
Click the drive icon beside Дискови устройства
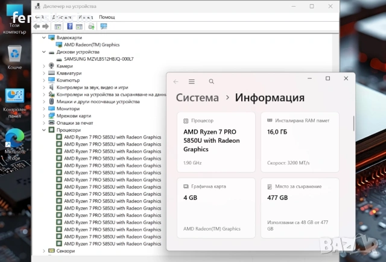[51, 52]
